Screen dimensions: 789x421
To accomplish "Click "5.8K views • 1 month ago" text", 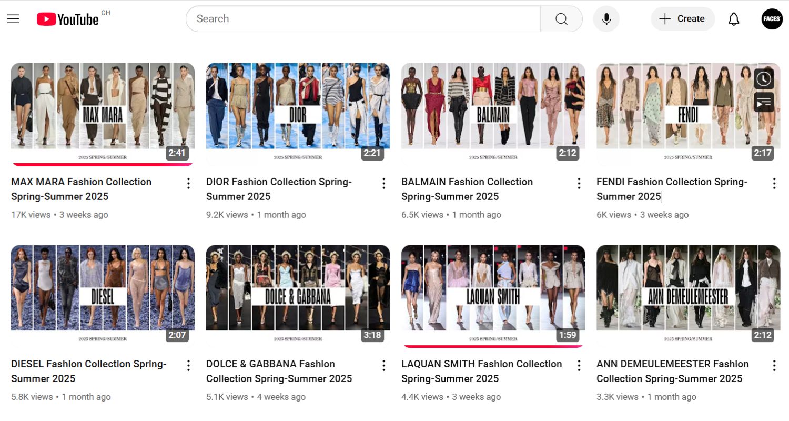I will [x=61, y=397].
